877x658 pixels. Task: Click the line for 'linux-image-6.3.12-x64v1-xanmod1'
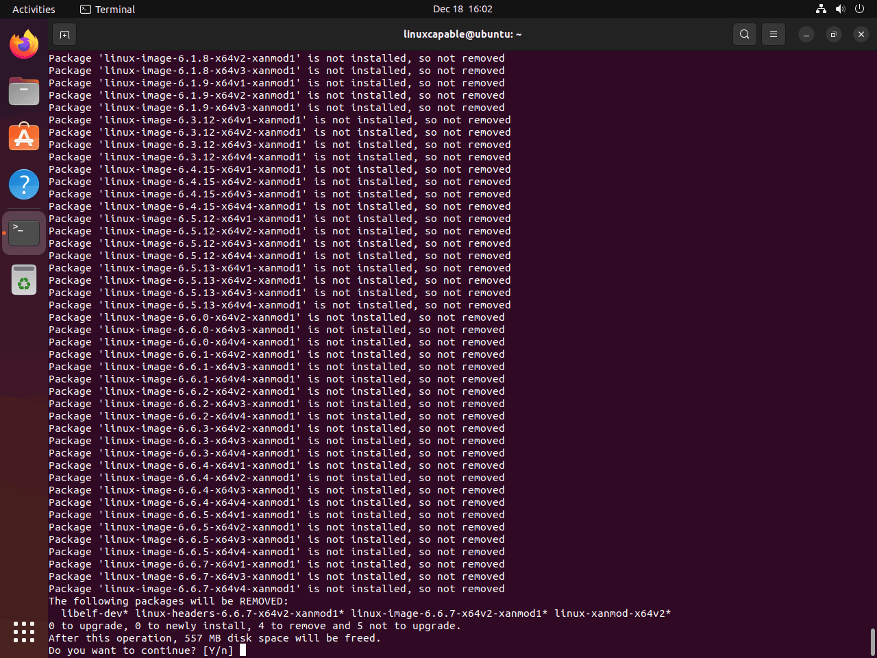tap(280, 120)
